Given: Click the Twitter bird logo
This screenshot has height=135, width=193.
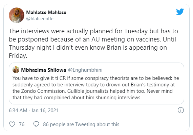Looking at the screenshot, I should [180, 12].
